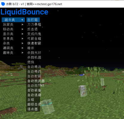Click the LiquidBounce logo title
This screenshot has height=119, width=124.
[24, 12]
